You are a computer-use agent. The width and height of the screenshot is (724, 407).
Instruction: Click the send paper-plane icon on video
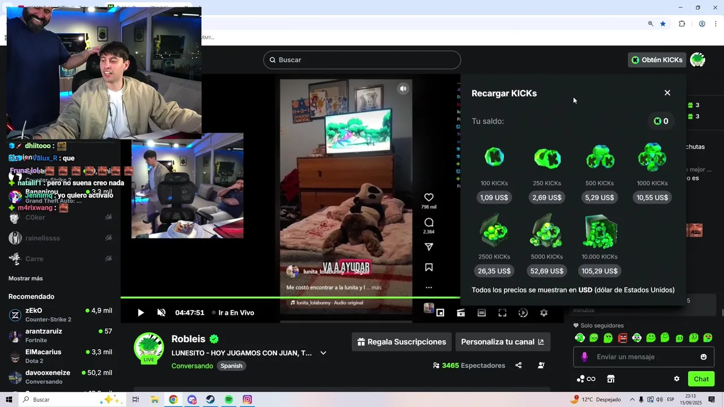click(429, 247)
